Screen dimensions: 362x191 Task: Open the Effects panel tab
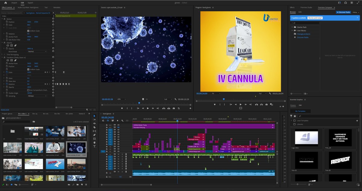point(292,7)
